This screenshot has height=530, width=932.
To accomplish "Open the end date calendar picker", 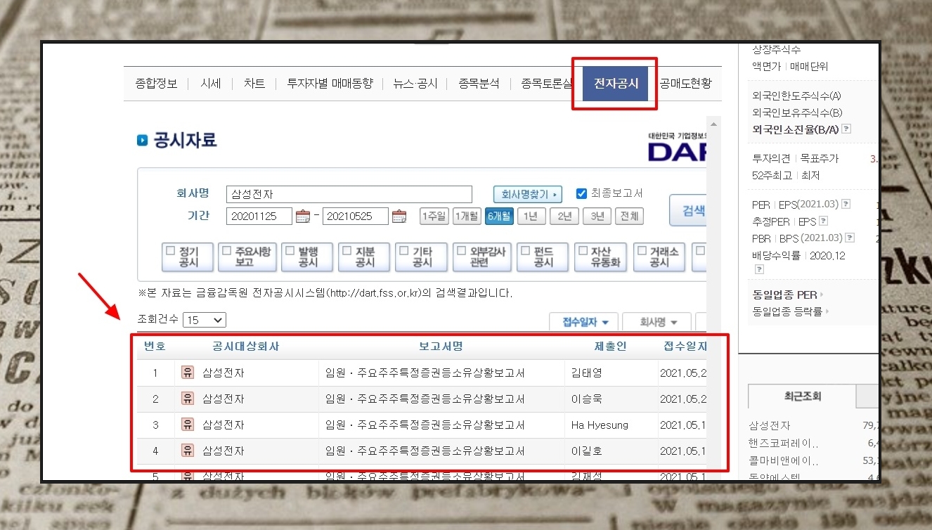I will coord(399,216).
